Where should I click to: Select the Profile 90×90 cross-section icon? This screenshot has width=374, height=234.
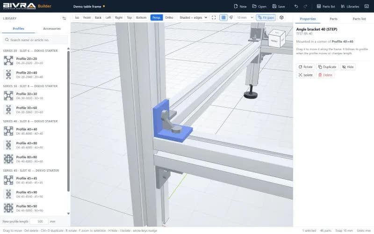coord(8,208)
